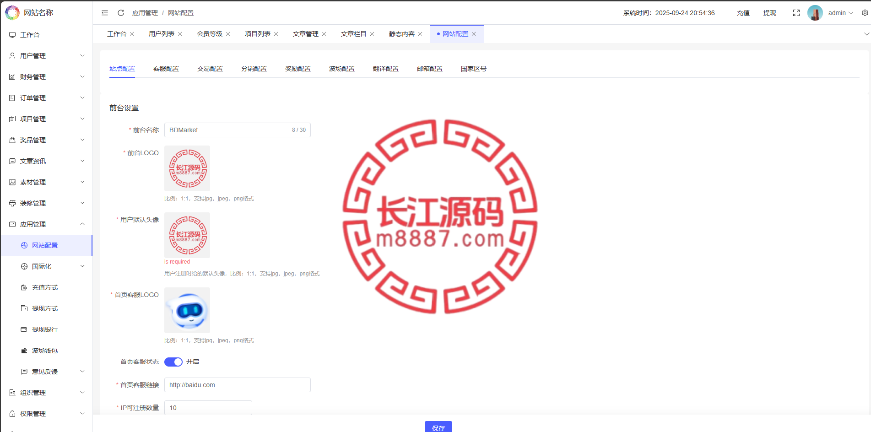Expand the 素材管理 menu

[x=46, y=182]
